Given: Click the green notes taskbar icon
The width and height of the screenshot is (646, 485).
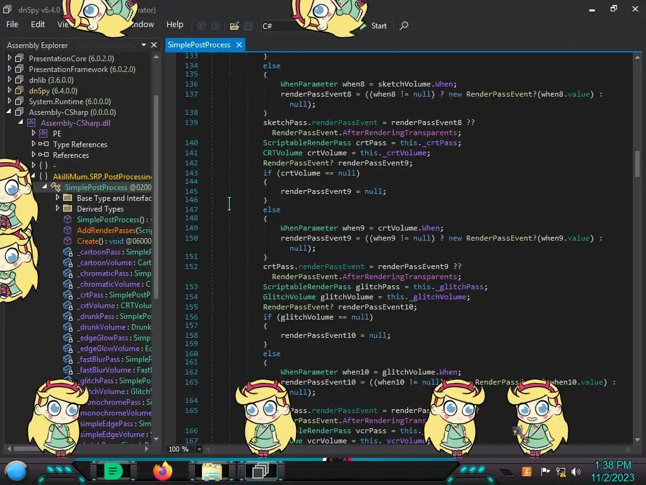Looking at the screenshot, I should [x=113, y=471].
